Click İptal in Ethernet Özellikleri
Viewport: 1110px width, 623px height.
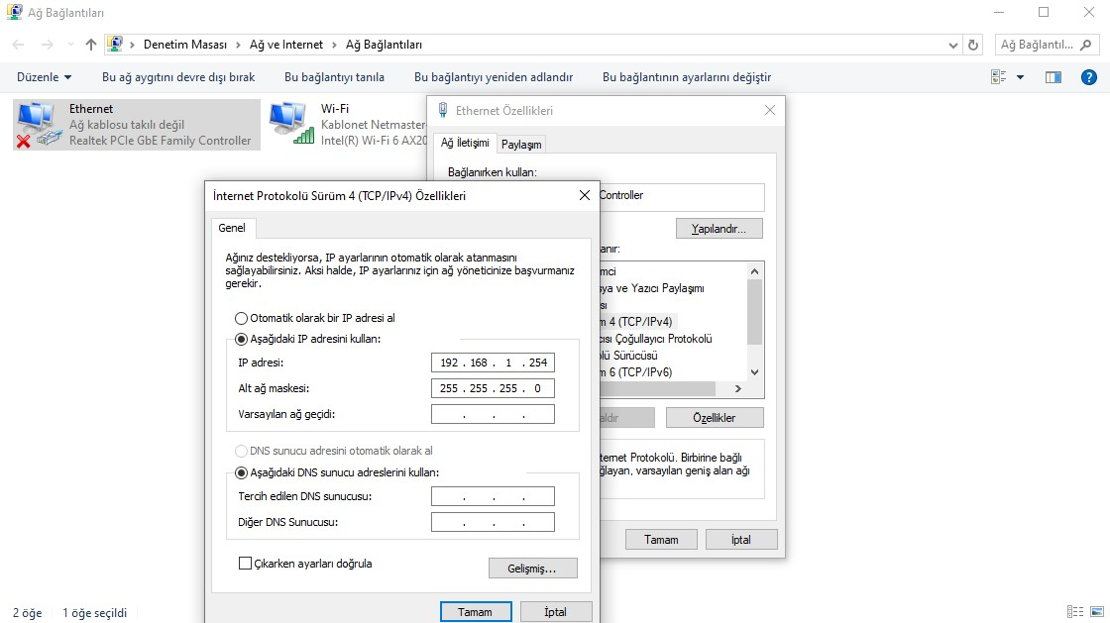click(741, 540)
